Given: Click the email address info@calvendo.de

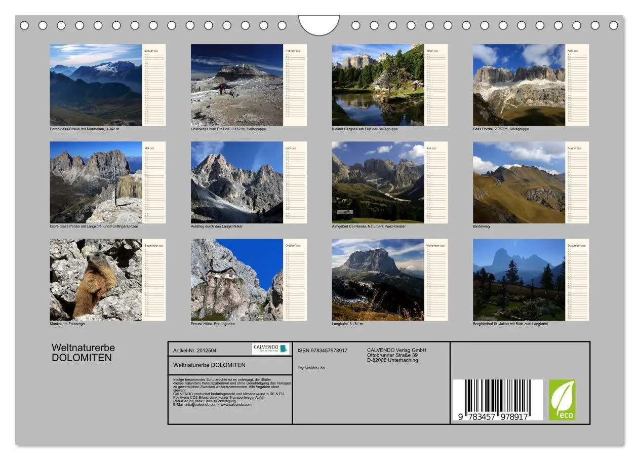Looking at the screenshot, I should pyautogui.click(x=201, y=404).
